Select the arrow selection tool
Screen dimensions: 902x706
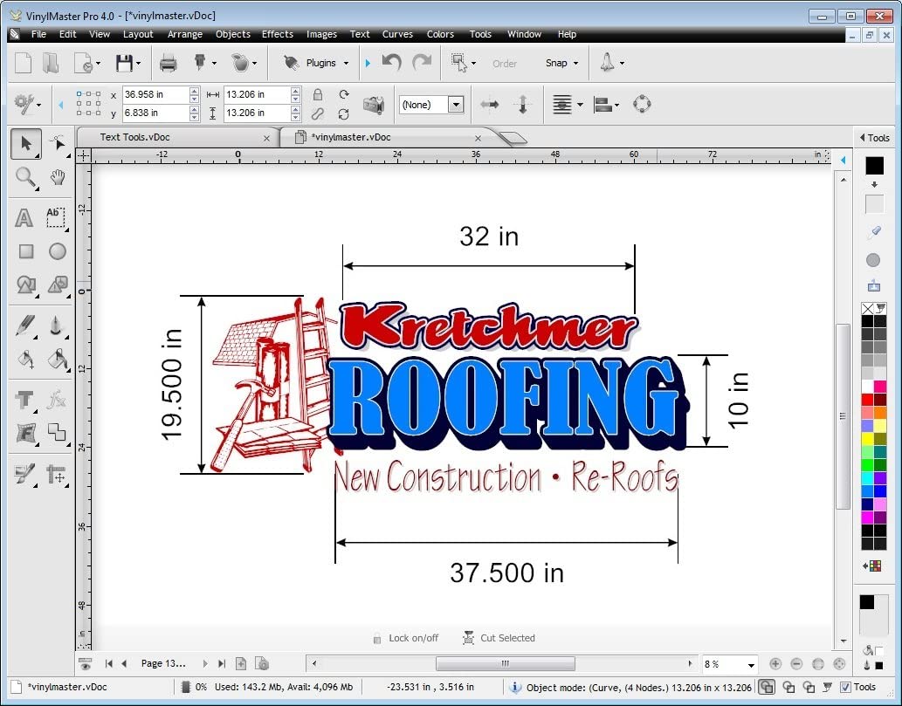pos(25,143)
